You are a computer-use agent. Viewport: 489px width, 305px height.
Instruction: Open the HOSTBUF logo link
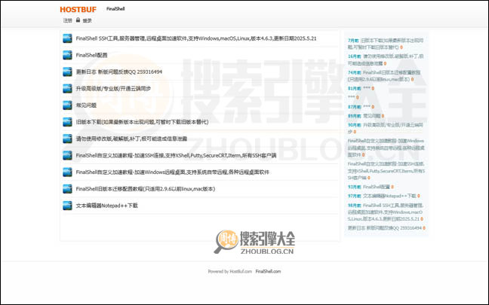[x=78, y=10]
